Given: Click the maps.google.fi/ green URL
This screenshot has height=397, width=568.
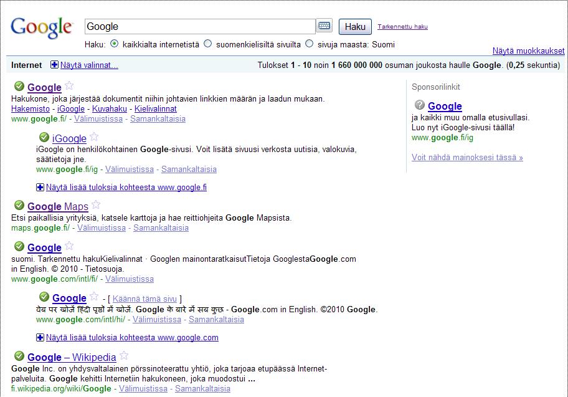Looking at the screenshot, I should 40,228.
